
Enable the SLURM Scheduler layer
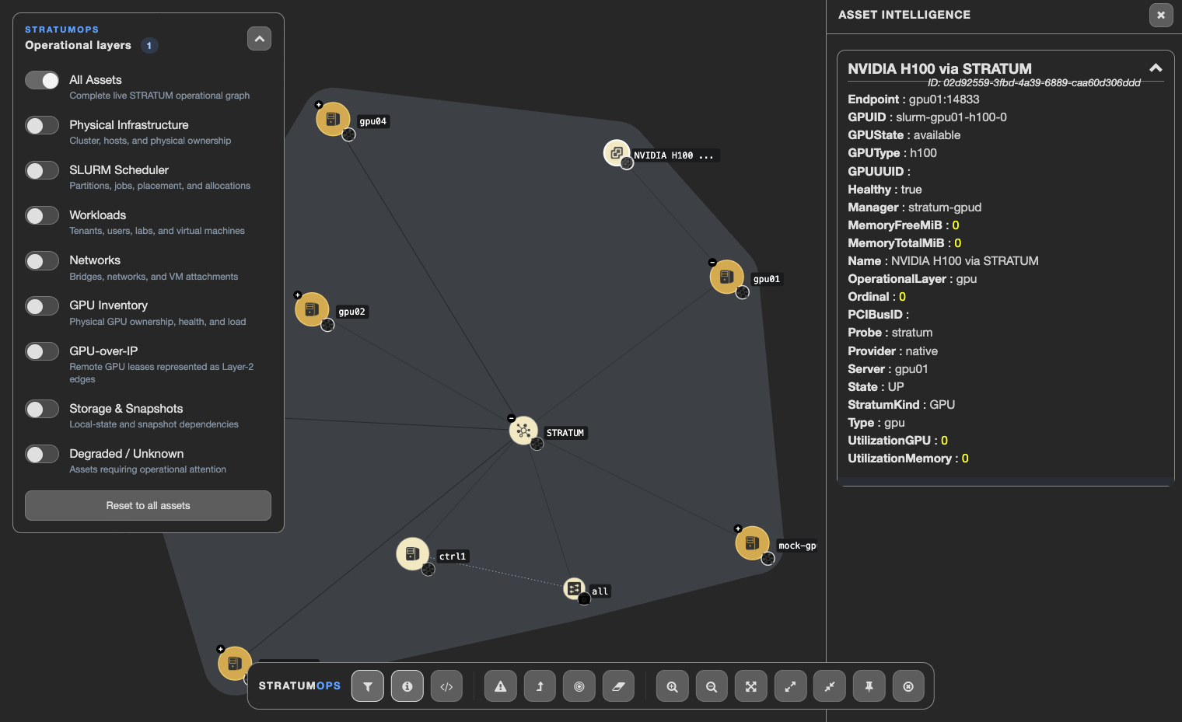(x=42, y=170)
